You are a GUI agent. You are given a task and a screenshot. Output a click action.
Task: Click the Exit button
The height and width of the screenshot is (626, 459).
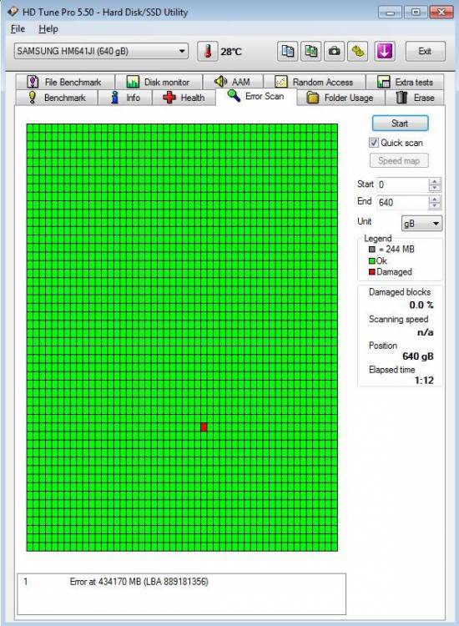click(x=425, y=51)
